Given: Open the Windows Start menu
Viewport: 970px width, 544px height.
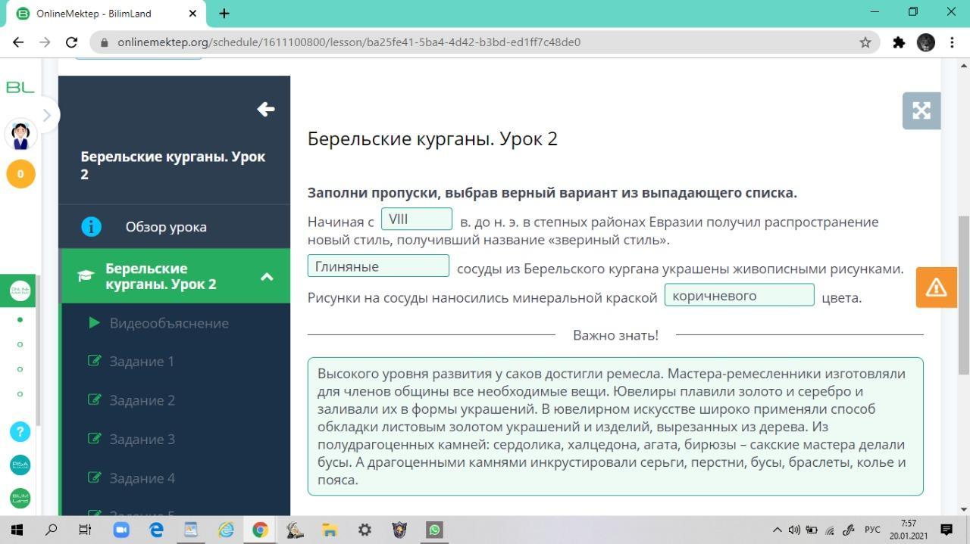Looking at the screenshot, I should (x=17, y=530).
